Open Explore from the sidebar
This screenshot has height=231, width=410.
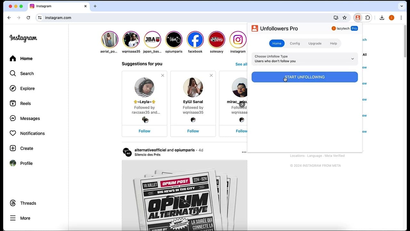(22, 89)
